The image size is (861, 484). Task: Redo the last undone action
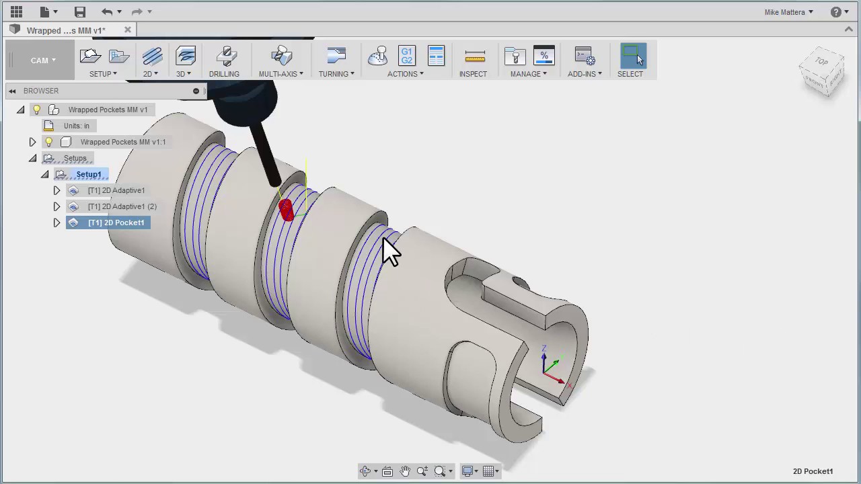click(x=137, y=11)
